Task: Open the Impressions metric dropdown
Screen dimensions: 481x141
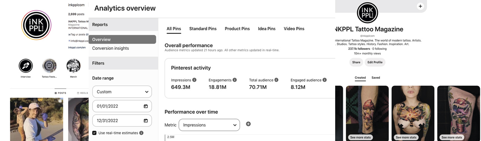Action: point(209,125)
